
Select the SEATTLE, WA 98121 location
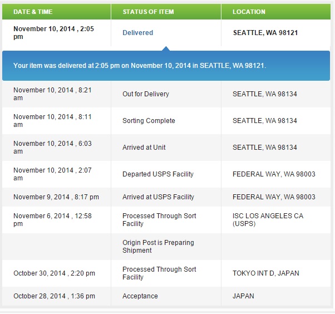pyautogui.click(x=265, y=33)
